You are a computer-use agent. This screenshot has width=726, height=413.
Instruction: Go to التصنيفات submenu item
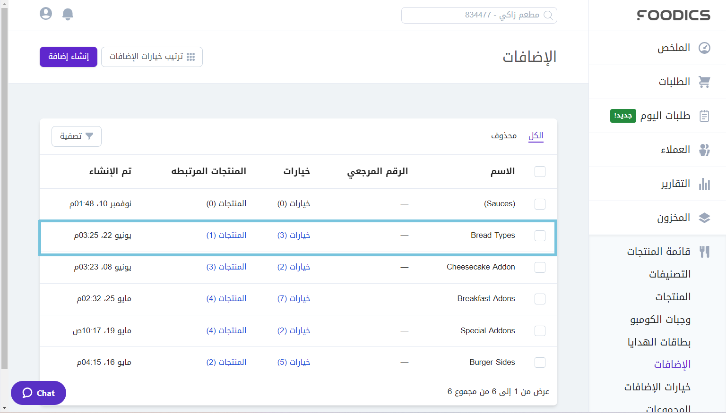coord(670,274)
